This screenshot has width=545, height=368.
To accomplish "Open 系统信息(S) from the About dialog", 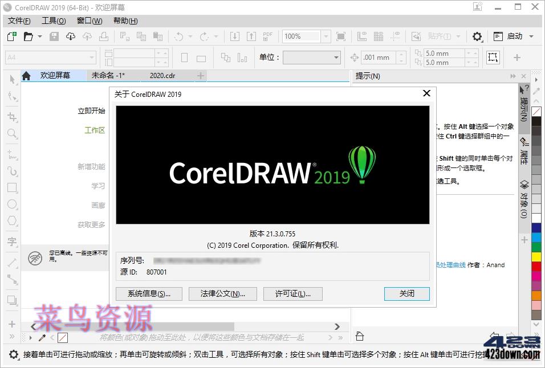I will pos(149,294).
